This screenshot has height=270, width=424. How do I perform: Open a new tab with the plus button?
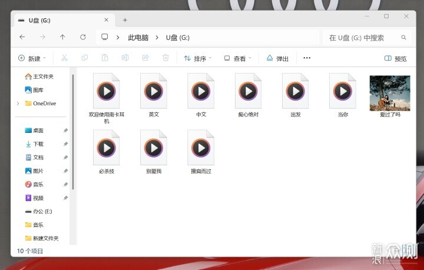[125, 20]
